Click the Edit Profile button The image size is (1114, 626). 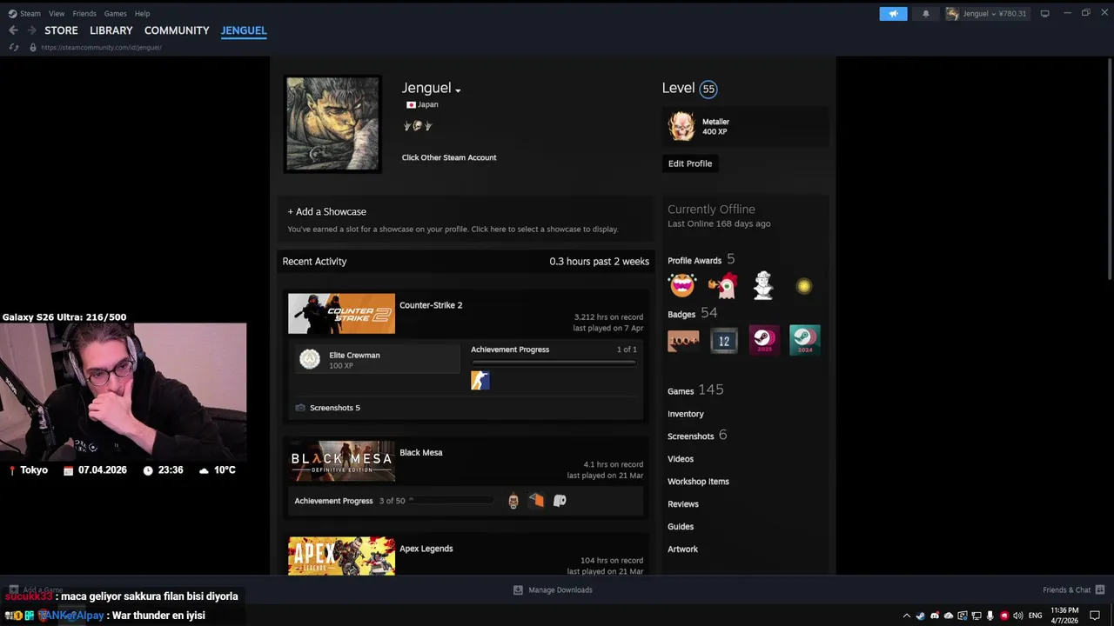pyautogui.click(x=690, y=163)
